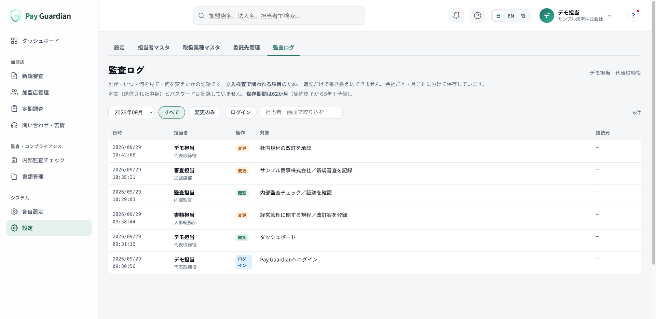
Task: Click Pay Guardianへログイン entry
Action: tap(289, 260)
